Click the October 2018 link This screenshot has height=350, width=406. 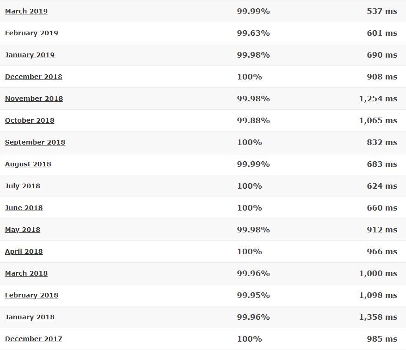click(x=30, y=120)
